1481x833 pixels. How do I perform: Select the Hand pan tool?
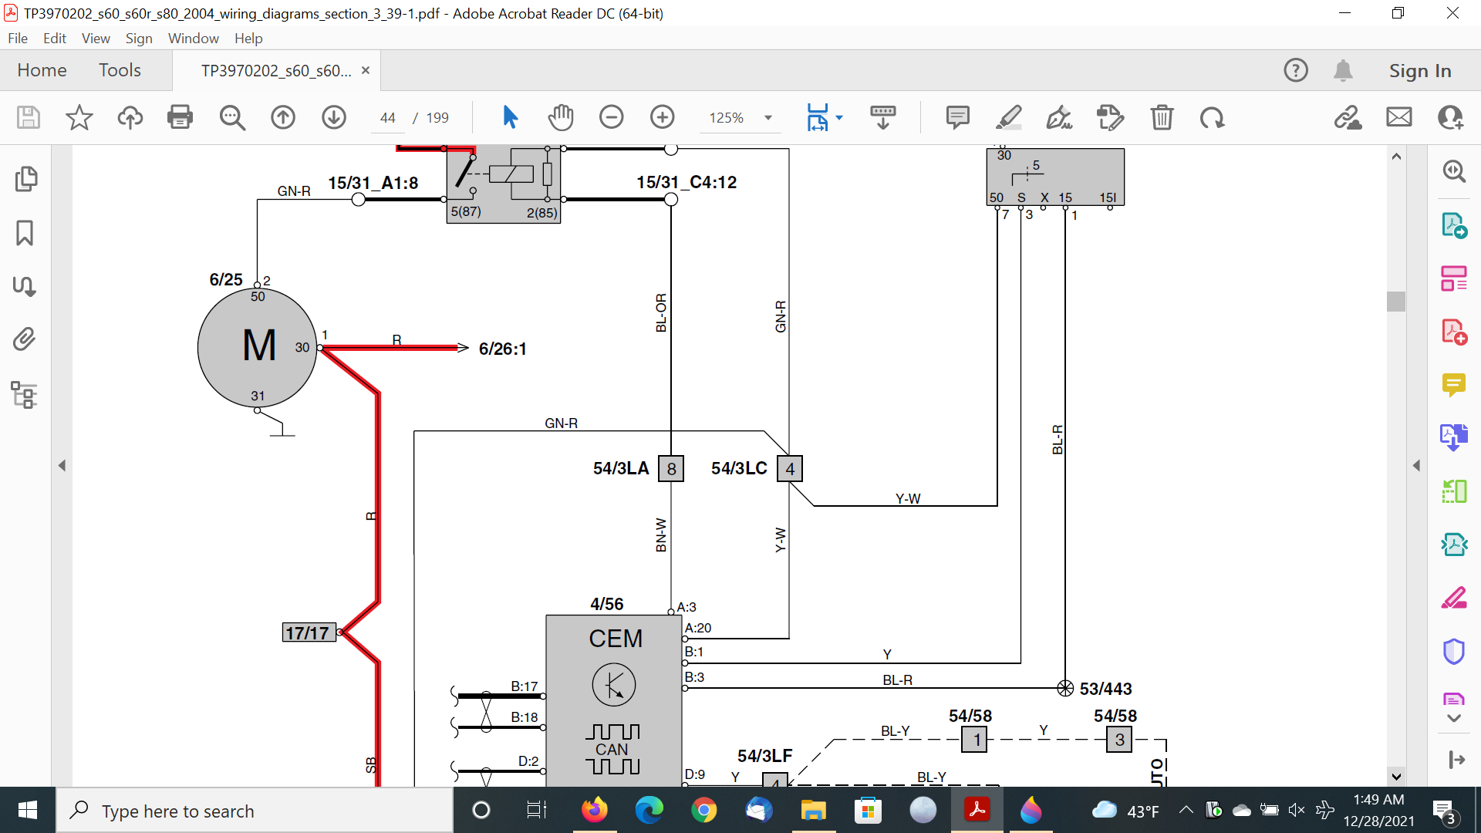click(x=561, y=117)
